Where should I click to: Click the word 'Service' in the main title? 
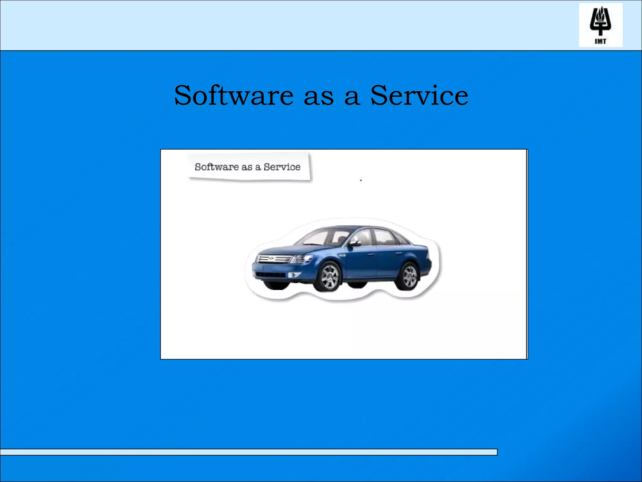coord(419,95)
